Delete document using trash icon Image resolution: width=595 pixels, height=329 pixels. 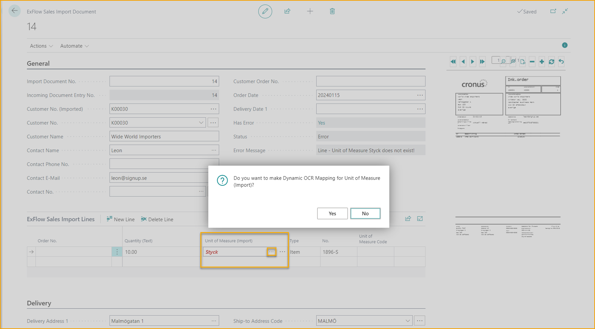(332, 11)
